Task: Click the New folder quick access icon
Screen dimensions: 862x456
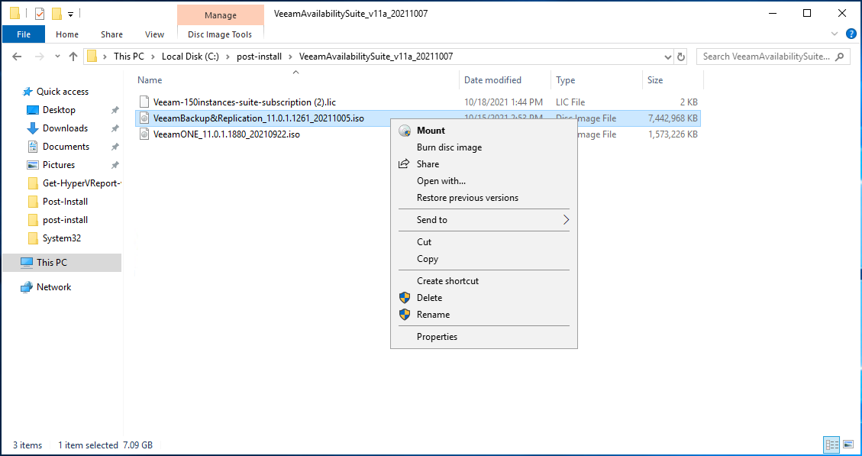Action: [x=56, y=13]
